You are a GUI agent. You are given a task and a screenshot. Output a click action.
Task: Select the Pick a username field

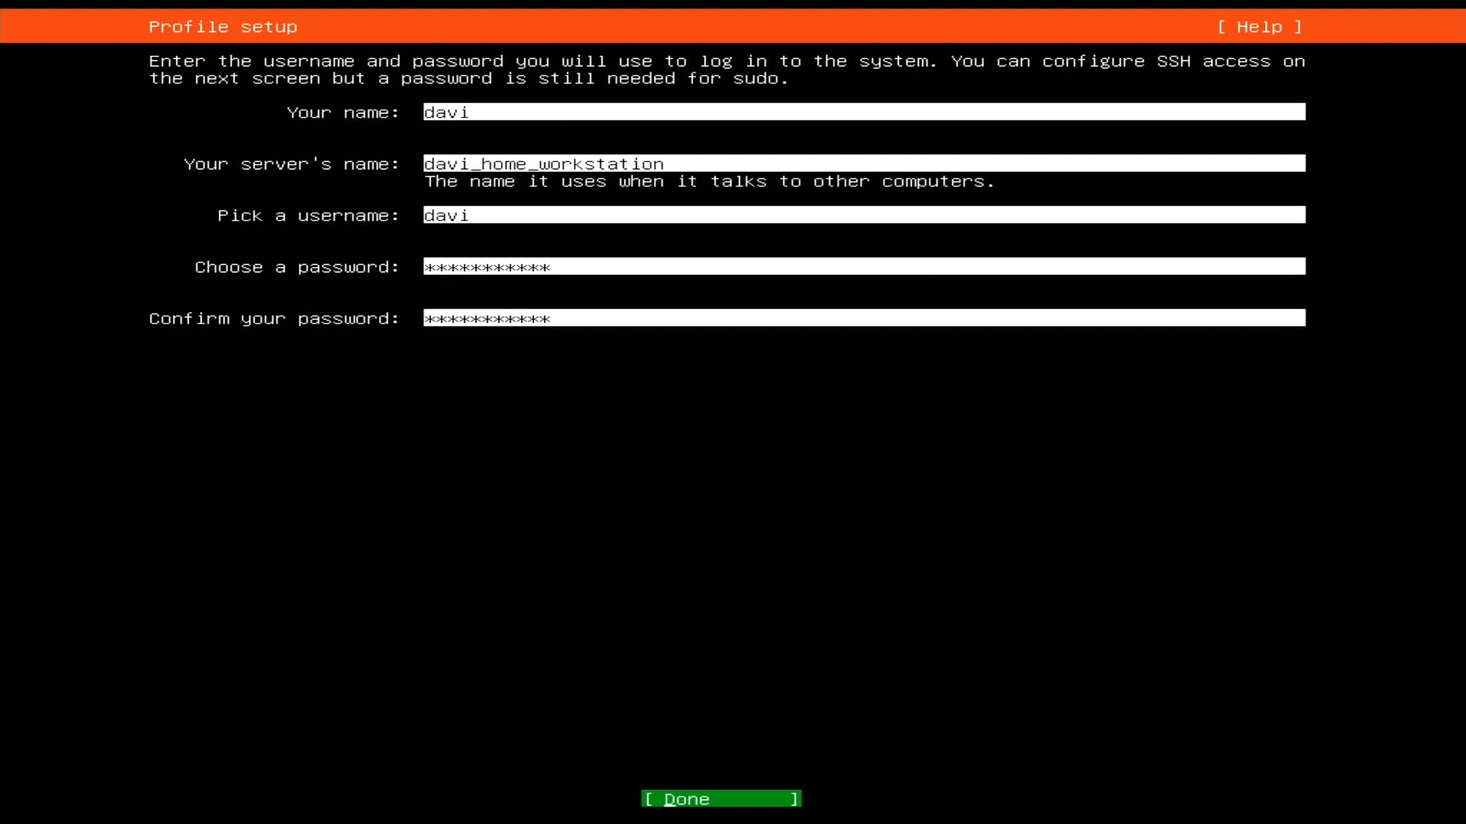pyautogui.click(x=863, y=215)
